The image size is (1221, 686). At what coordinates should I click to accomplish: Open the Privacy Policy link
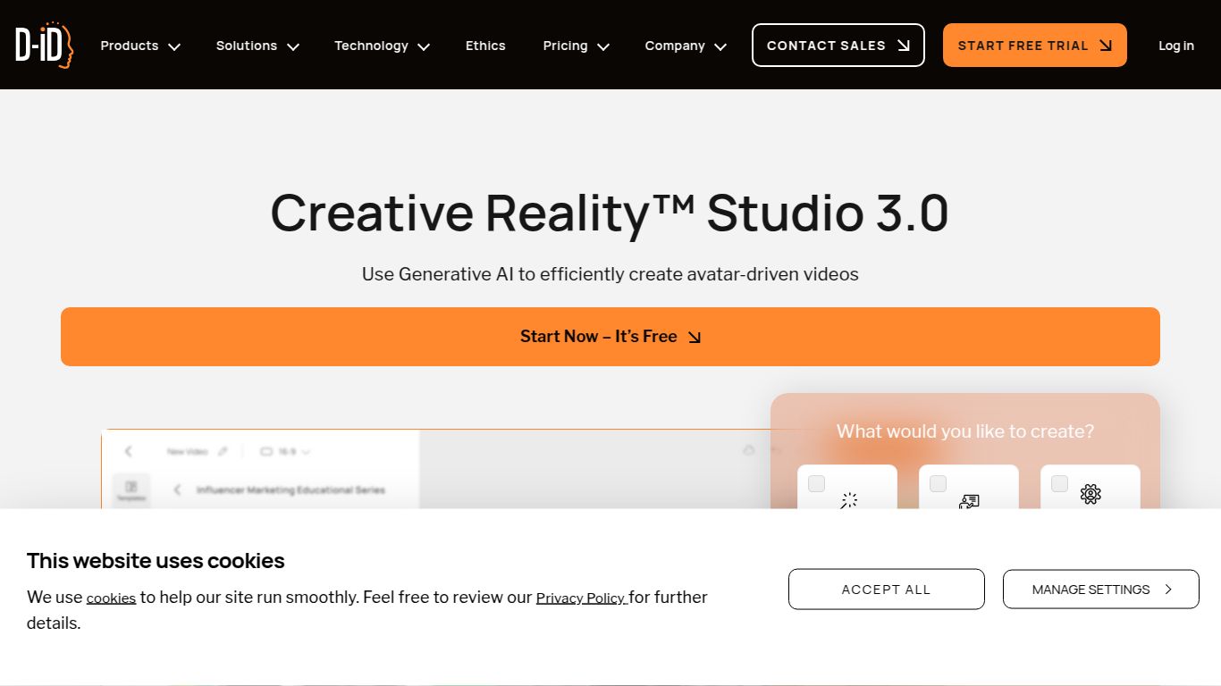click(x=581, y=598)
